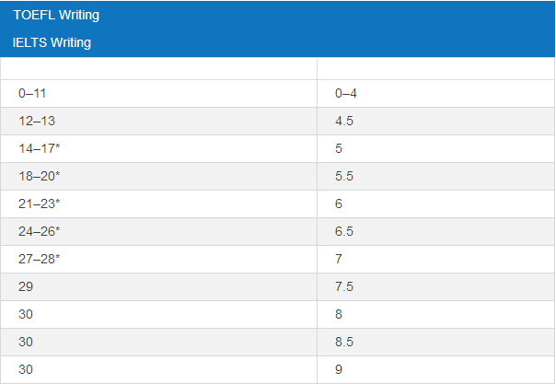Click the IELTS Writing header text
This screenshot has height=384, width=556.
coord(52,42)
